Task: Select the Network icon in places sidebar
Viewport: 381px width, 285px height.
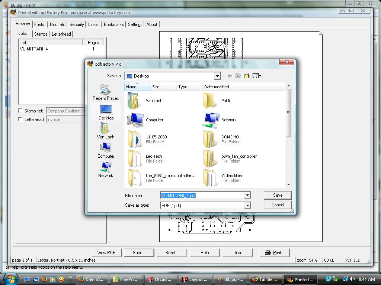Action: [106, 169]
